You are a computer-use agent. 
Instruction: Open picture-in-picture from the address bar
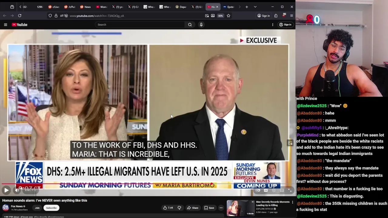point(207,15)
